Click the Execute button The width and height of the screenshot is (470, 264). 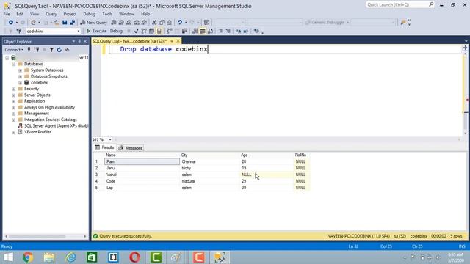[x=96, y=31]
